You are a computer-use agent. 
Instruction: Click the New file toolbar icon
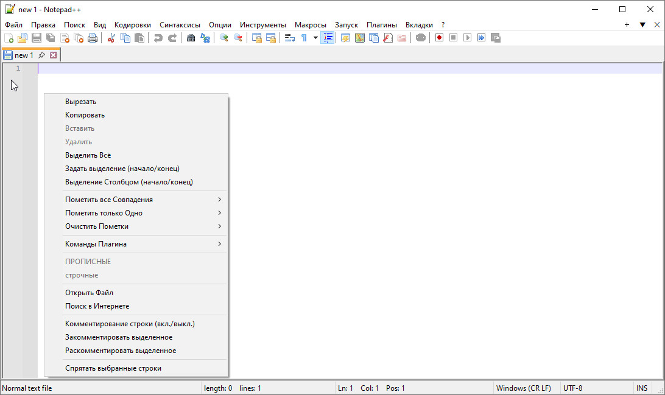tap(9, 38)
